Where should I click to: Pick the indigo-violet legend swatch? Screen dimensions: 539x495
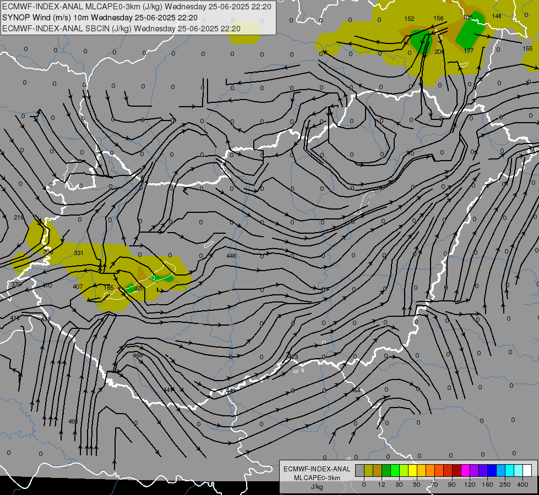click(x=483, y=470)
